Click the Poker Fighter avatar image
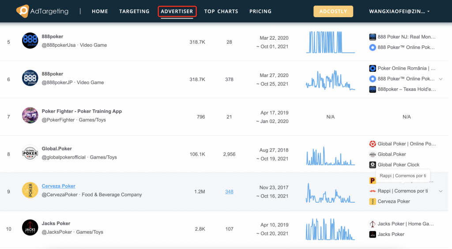The height and width of the screenshot is (249, 452). 30,115
